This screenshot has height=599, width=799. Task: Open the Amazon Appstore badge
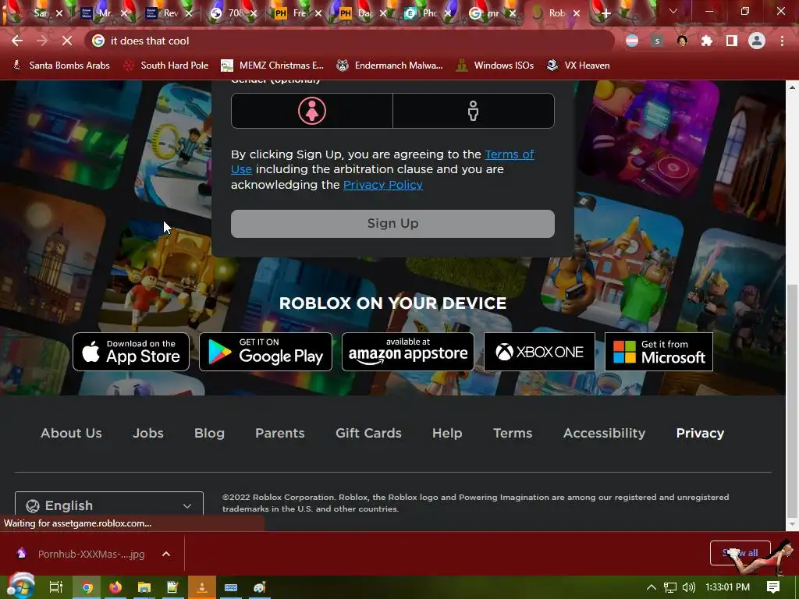click(x=407, y=352)
